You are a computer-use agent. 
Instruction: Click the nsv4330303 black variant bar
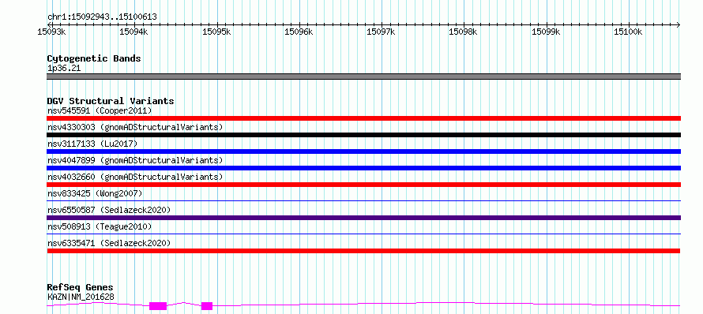point(363,135)
